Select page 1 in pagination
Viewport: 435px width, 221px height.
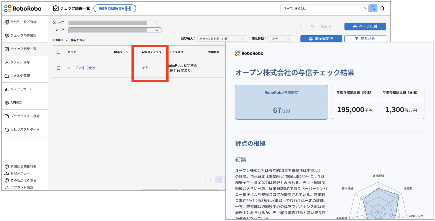219,180
